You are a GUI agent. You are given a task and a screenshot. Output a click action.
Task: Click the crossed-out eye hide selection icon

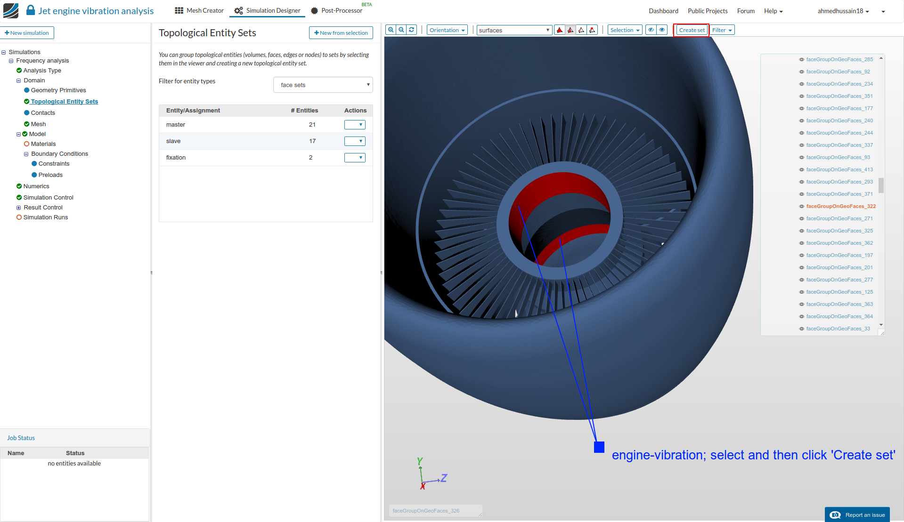point(651,30)
